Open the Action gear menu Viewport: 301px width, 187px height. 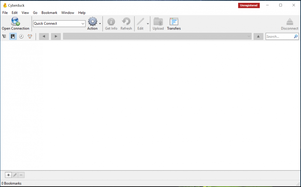93,22
